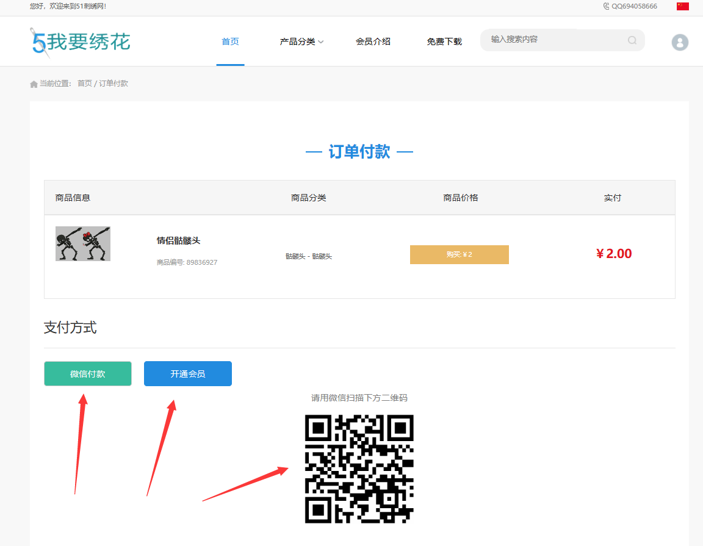Expand the 产品分类 dropdown chevron
Image resolution: width=703 pixels, height=546 pixels.
pos(321,41)
